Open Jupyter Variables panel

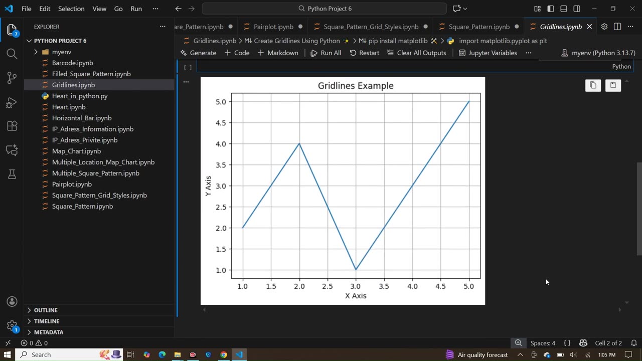click(x=488, y=53)
